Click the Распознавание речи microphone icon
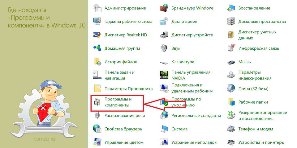297x148 pixels. tap(97, 116)
